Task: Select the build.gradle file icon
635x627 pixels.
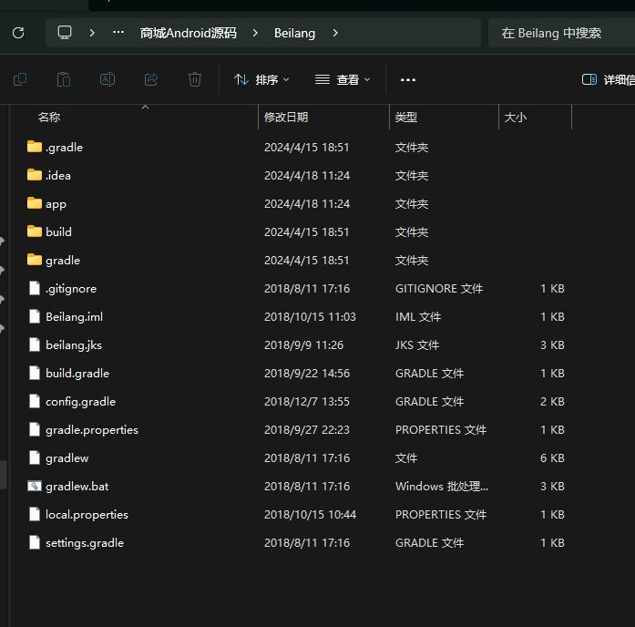Action: pos(35,373)
